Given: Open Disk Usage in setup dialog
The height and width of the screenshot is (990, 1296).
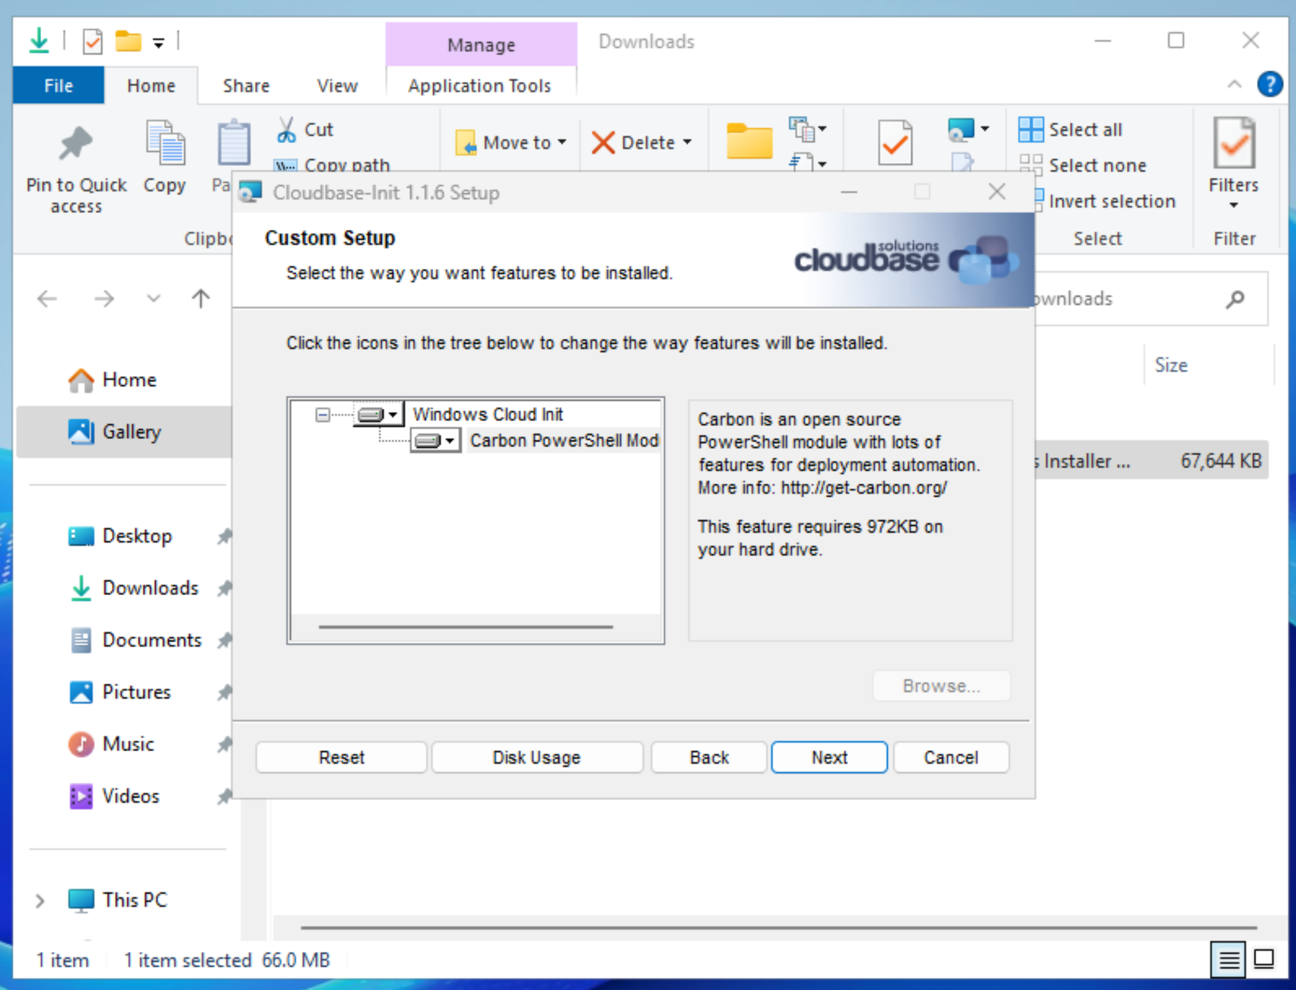Looking at the screenshot, I should tap(536, 757).
